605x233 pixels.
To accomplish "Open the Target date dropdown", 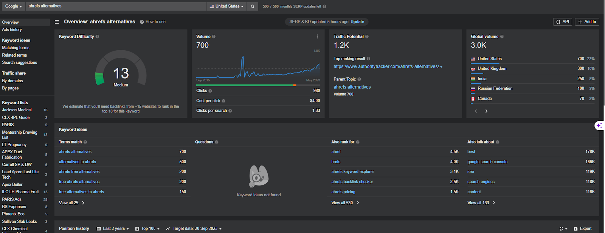I will (x=194, y=229).
